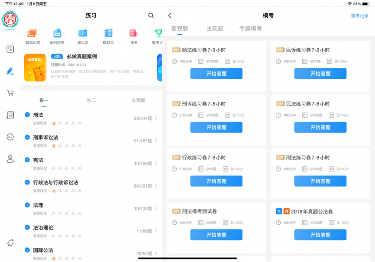Open the profile person sidebar icon
The height and width of the screenshot is (262, 375).
click(10, 159)
